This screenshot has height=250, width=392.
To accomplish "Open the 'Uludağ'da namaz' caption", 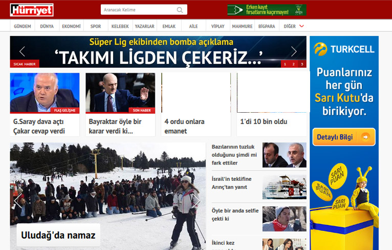I will [x=58, y=235].
